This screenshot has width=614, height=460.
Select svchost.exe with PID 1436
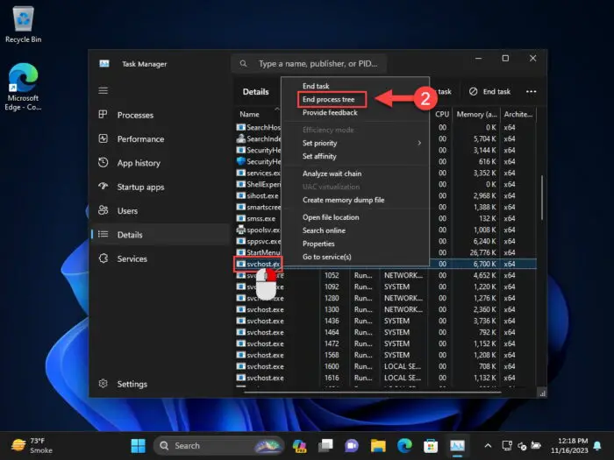coord(386,321)
